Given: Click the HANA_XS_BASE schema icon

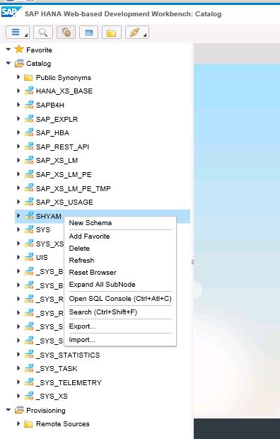Looking at the screenshot, I should point(29,91).
